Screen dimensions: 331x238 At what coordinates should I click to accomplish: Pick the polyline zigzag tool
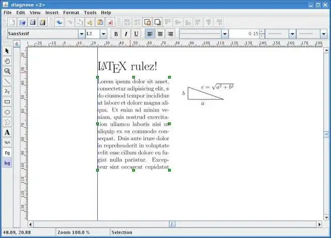coord(7,92)
